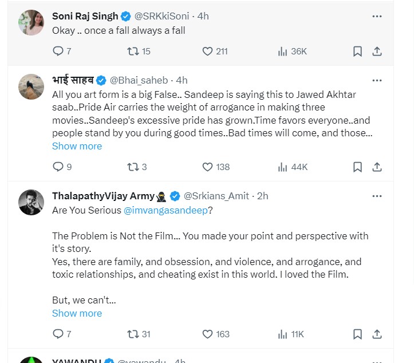Open more options on ThalapathyVijay Army's tweet
This screenshot has width=414, height=363.
pyautogui.click(x=376, y=196)
